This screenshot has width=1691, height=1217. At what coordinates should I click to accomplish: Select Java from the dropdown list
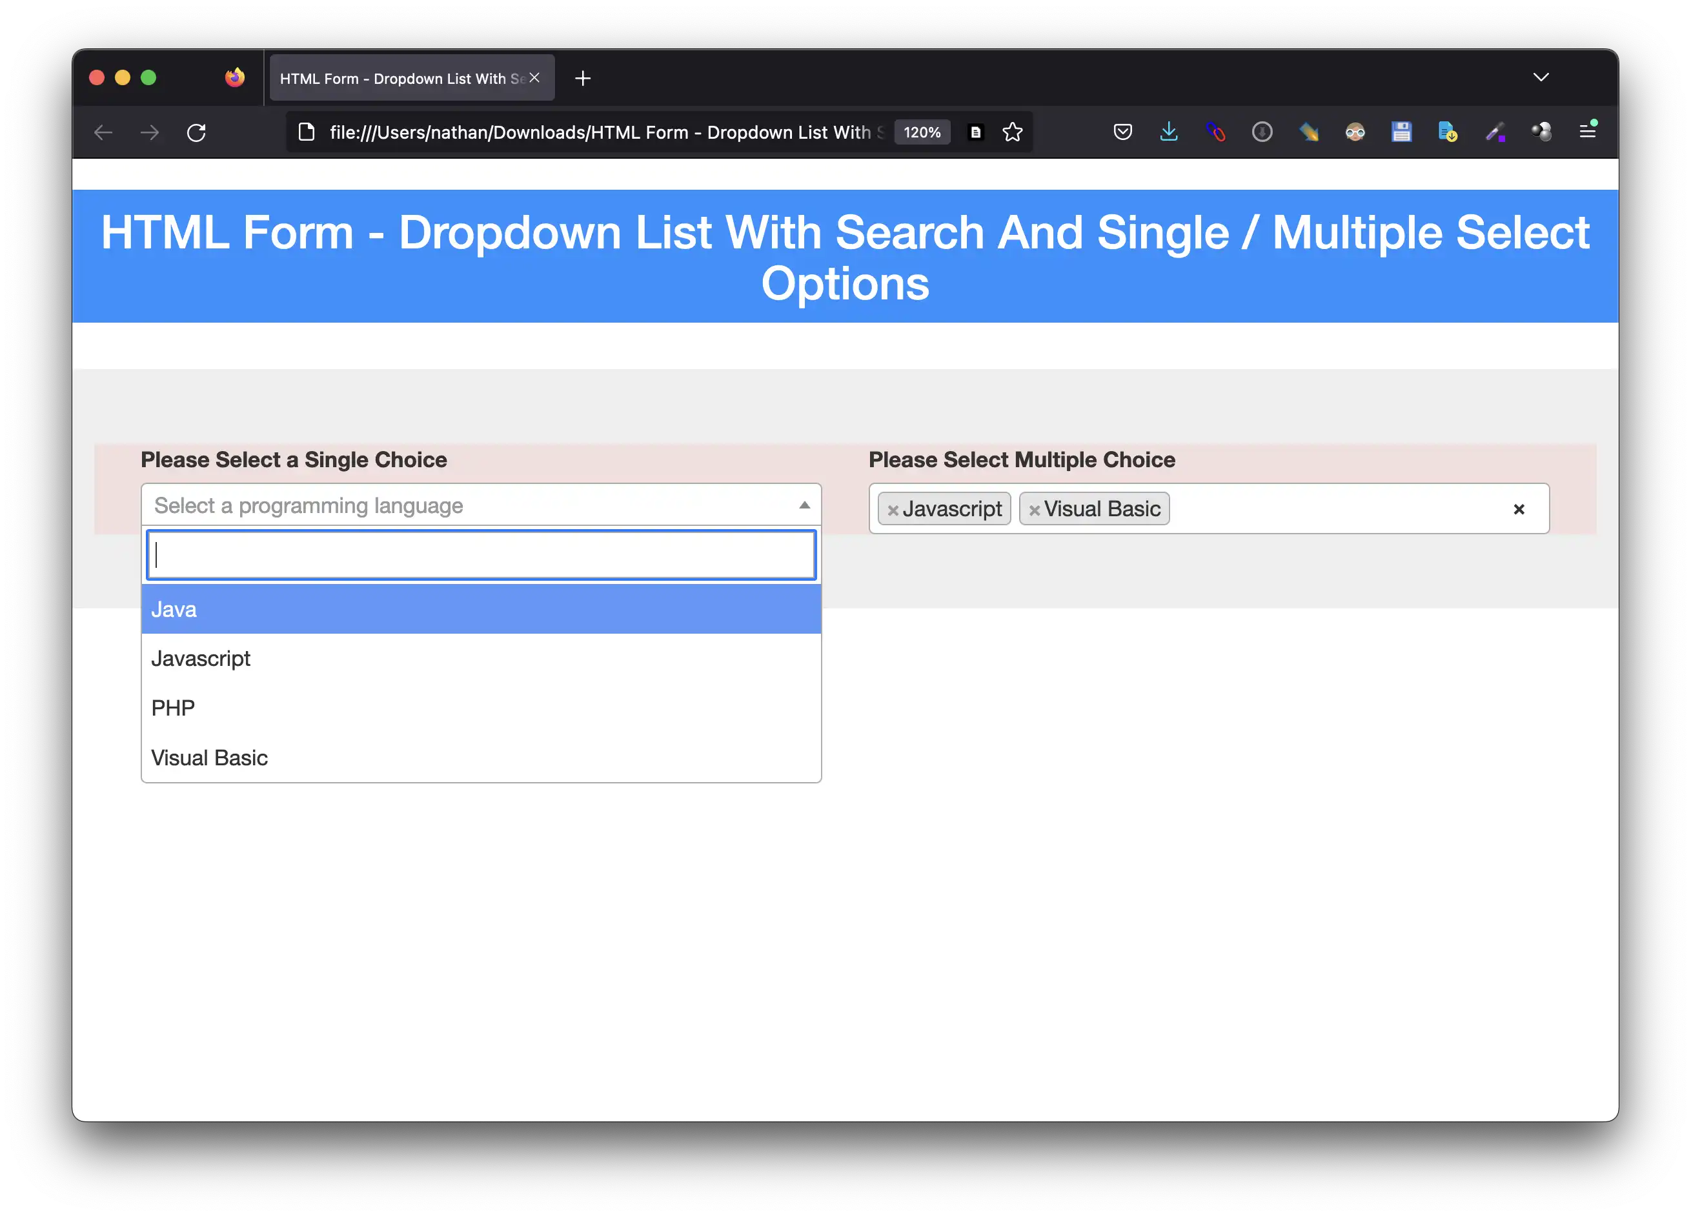click(482, 608)
